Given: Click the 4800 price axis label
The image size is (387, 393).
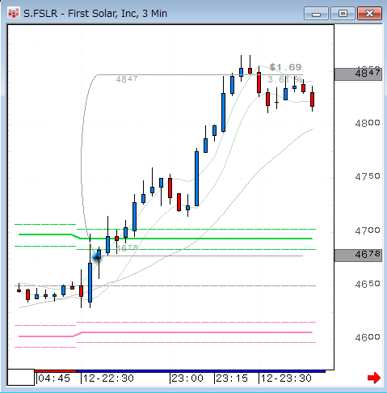Looking at the screenshot, I should coord(368,123).
